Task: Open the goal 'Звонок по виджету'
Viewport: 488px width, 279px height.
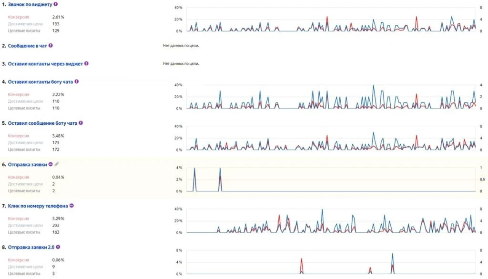Action: click(x=30, y=5)
